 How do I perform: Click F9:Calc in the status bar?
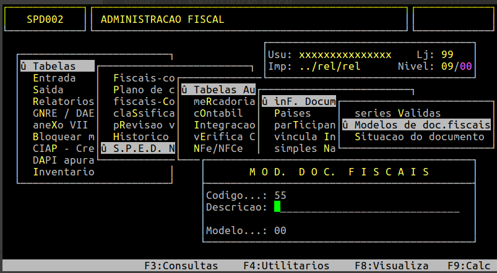pyautogui.click(x=469, y=266)
